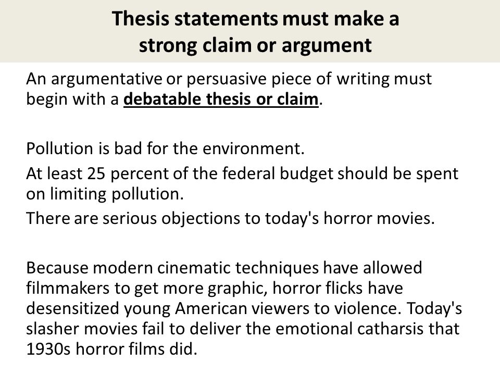Click the final line '1930s horror films did.'
This screenshot has height=375, width=500.
point(112,349)
